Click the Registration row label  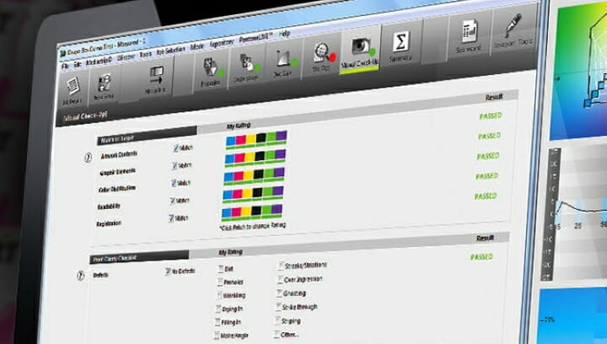pyautogui.click(x=109, y=223)
